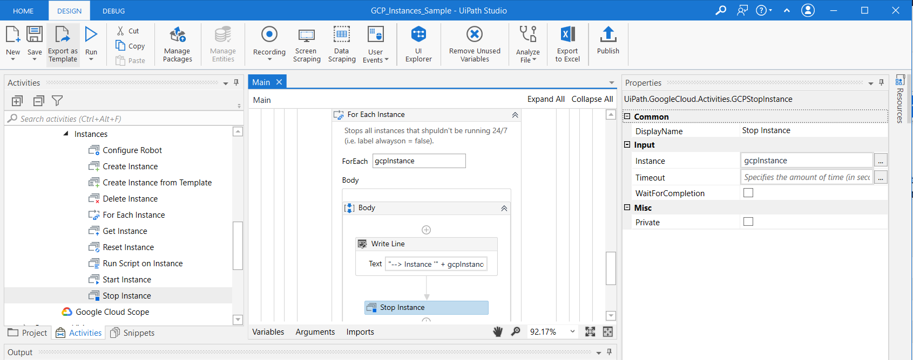913x360 pixels.
Task: Open the Variables panel
Action: pyautogui.click(x=268, y=332)
